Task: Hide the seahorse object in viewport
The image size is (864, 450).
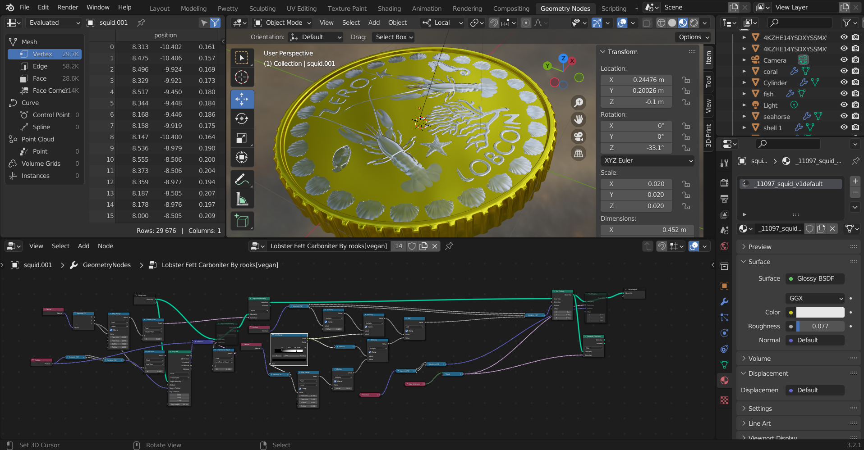Action: 844,116
